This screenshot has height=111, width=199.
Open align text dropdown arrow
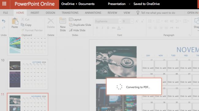[188, 21]
